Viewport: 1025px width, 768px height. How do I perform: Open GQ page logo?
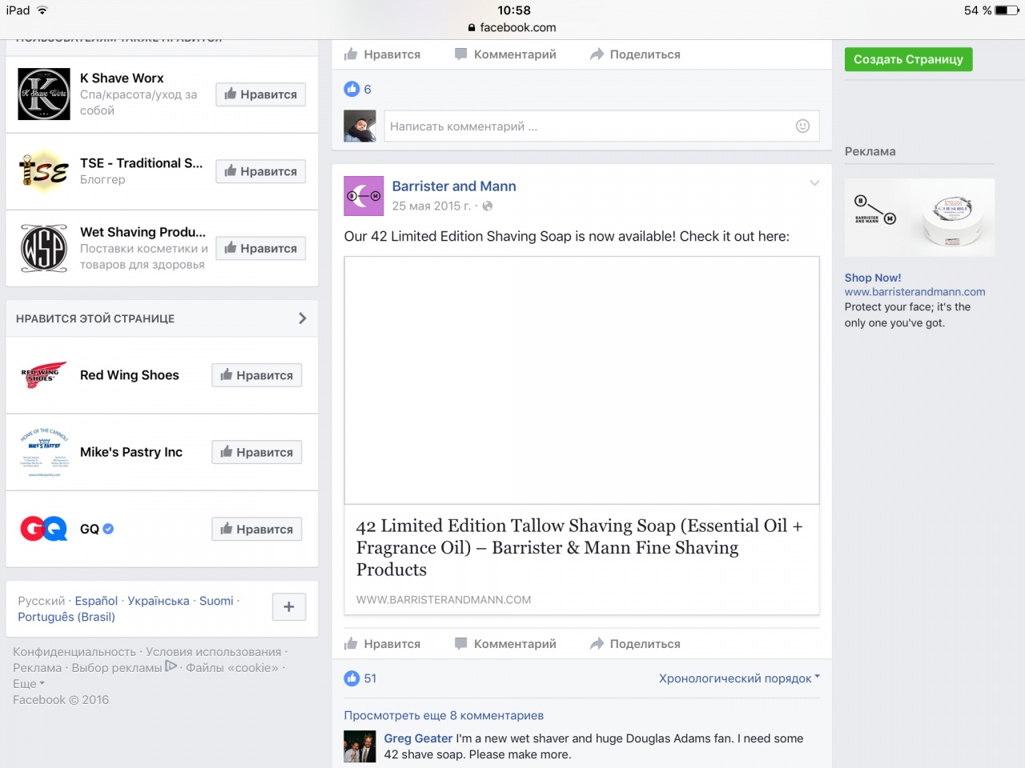click(x=44, y=529)
